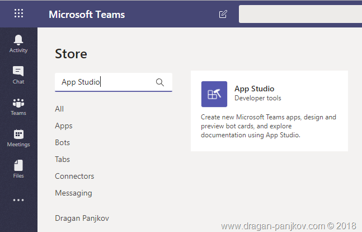Select the All category filter

pyautogui.click(x=59, y=109)
